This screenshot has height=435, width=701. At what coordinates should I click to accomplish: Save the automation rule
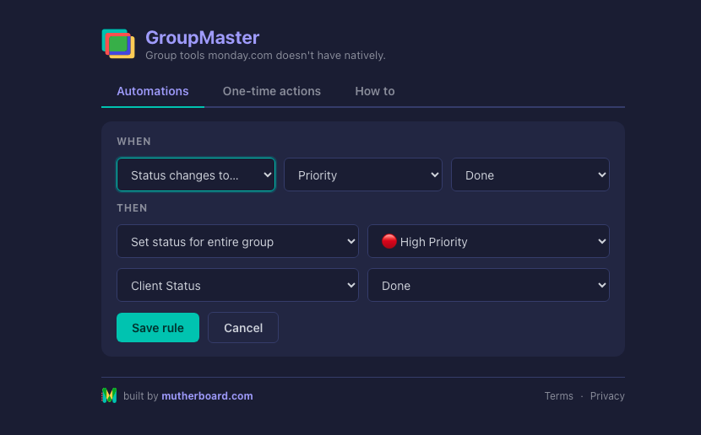coord(158,328)
